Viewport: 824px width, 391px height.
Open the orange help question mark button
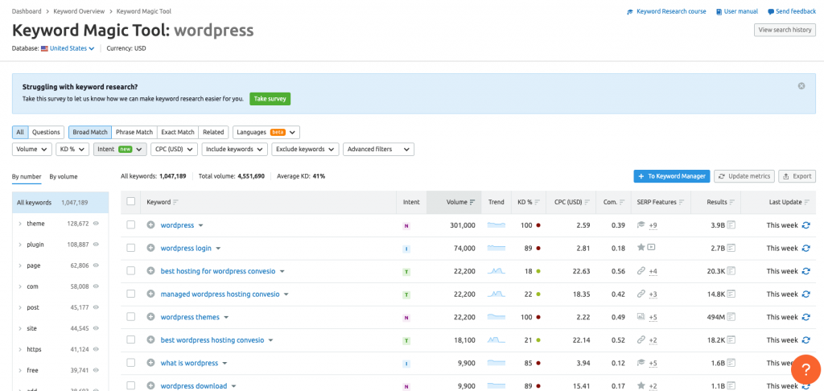(805, 369)
